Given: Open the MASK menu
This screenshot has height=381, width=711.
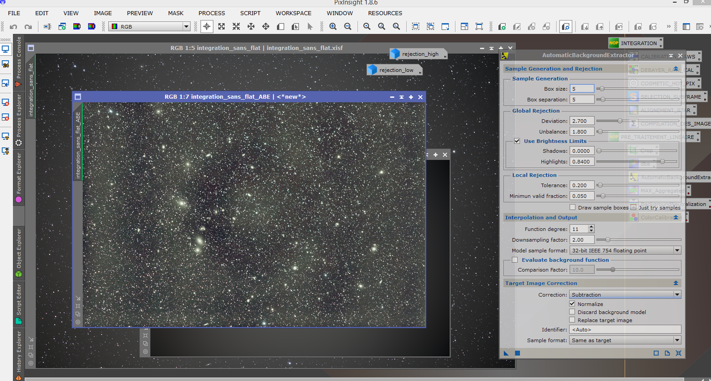Looking at the screenshot, I should [x=176, y=13].
